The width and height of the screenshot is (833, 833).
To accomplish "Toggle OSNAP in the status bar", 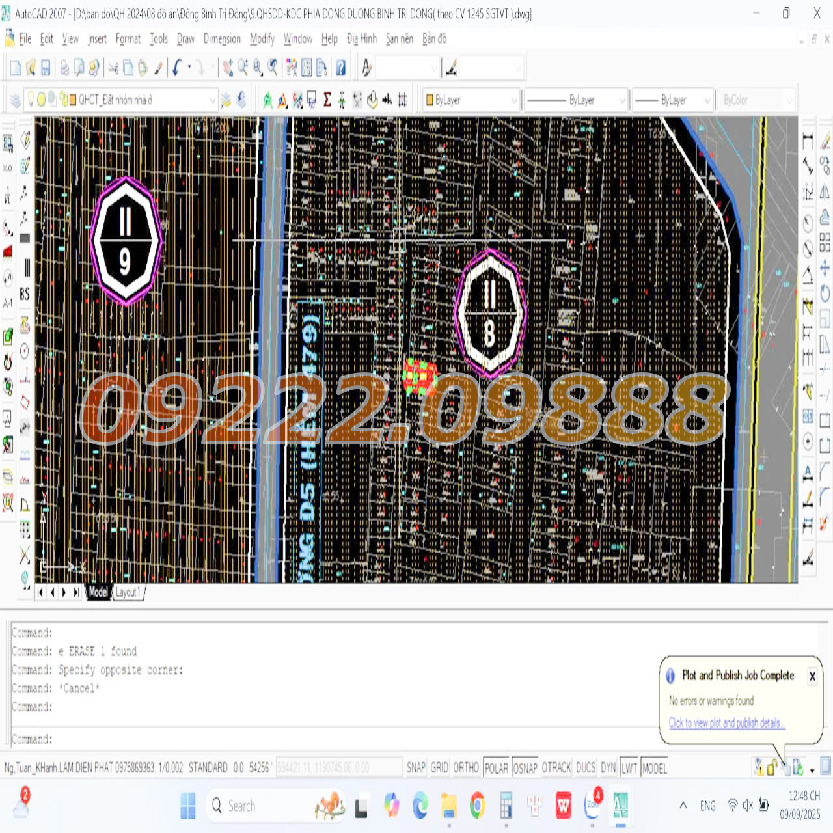I will pos(525,768).
